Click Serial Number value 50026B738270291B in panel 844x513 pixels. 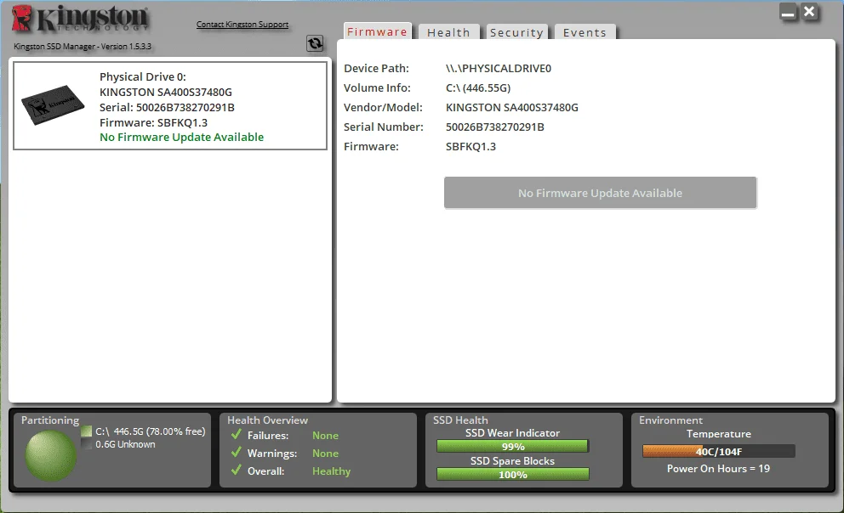pos(494,127)
